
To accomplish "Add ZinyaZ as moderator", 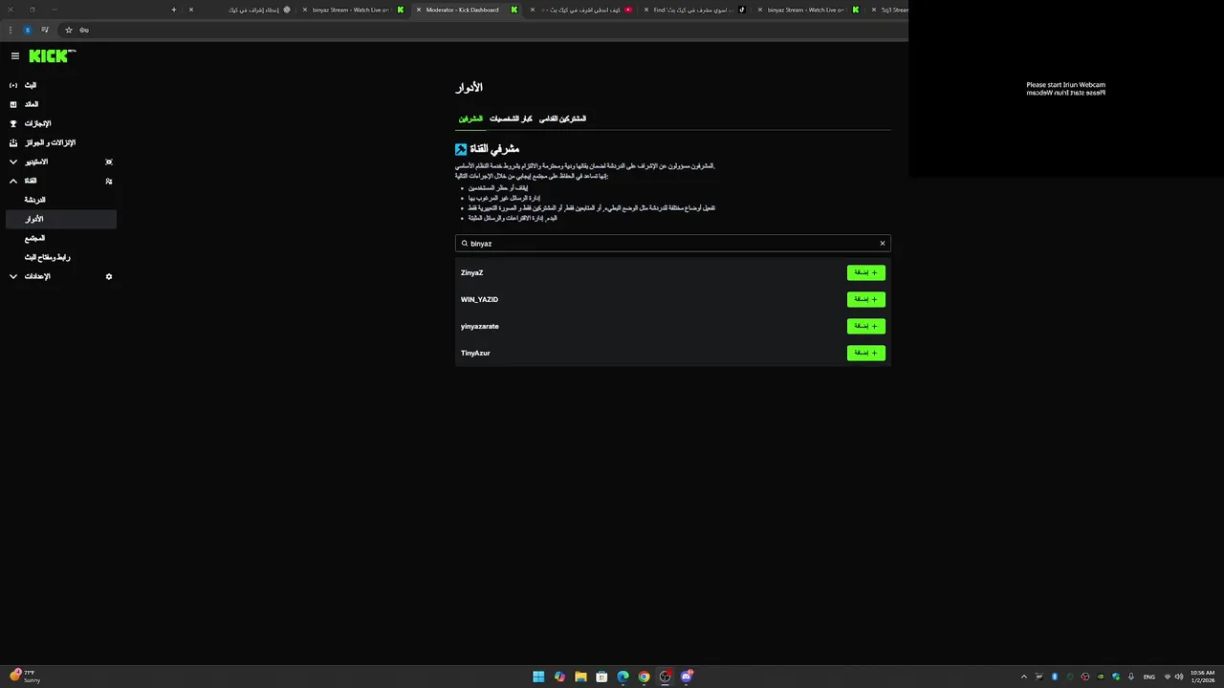I will pyautogui.click(x=866, y=272).
